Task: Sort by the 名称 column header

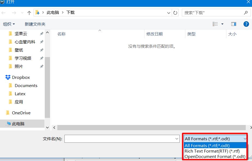Action: coord(61,34)
